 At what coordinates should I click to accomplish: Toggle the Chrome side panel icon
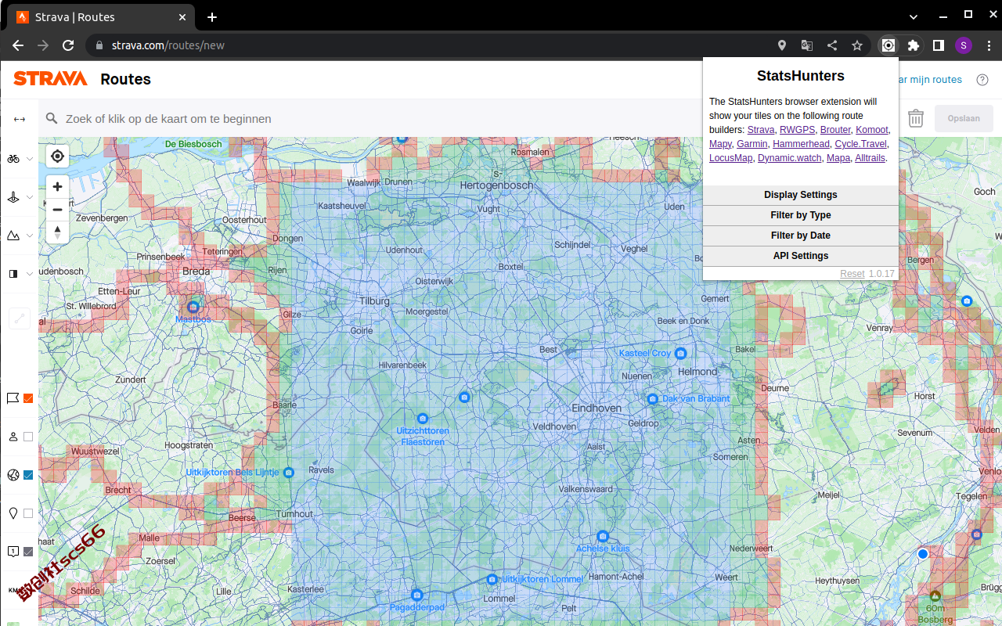tap(938, 45)
